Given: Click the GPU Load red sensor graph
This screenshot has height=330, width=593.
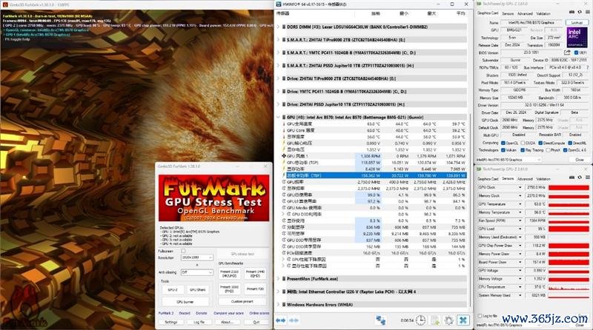Looking at the screenshot, I should point(569,229).
